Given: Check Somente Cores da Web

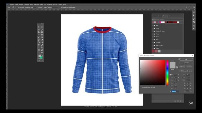Looking at the screenshot, I should (141, 87).
